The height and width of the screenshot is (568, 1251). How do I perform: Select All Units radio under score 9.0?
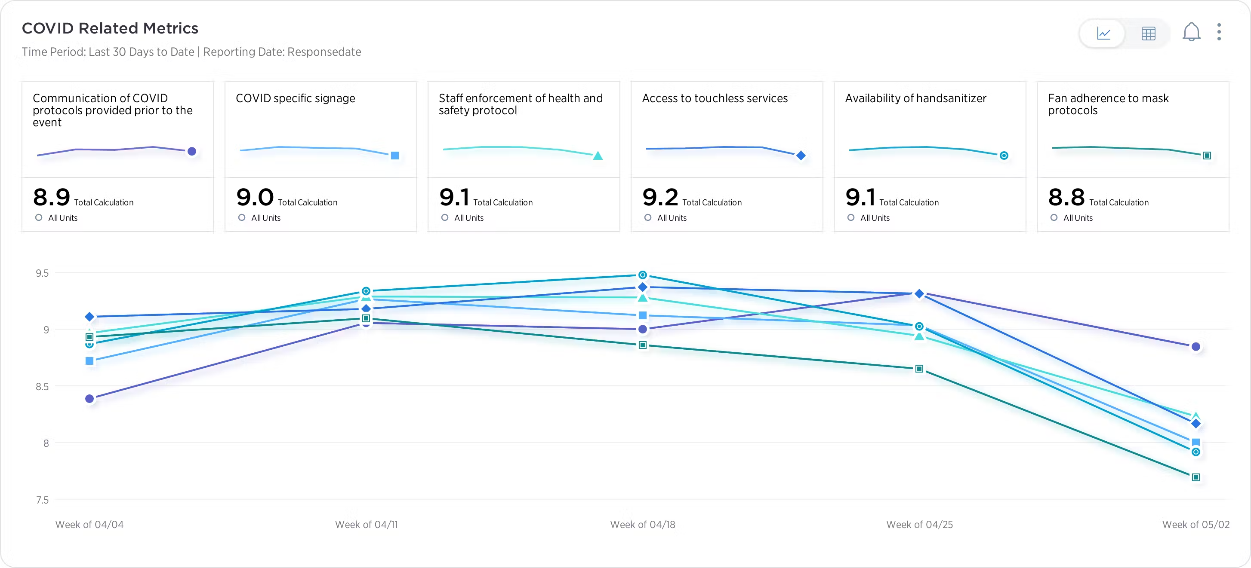point(242,218)
